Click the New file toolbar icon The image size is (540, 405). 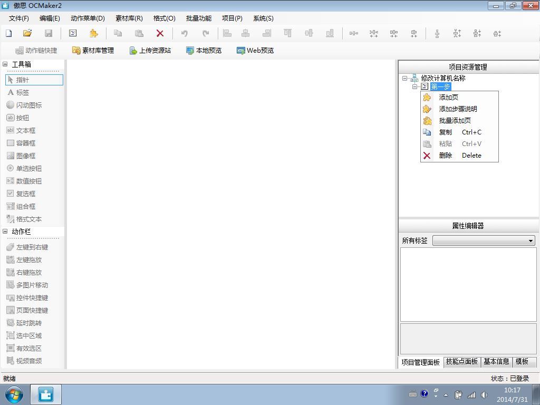tap(9, 33)
